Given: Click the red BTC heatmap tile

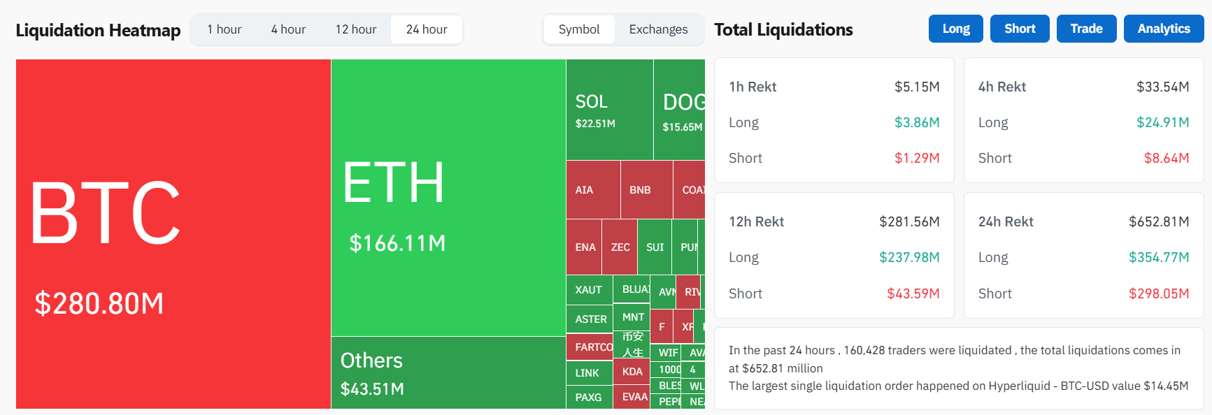Looking at the screenshot, I should coord(173,234).
